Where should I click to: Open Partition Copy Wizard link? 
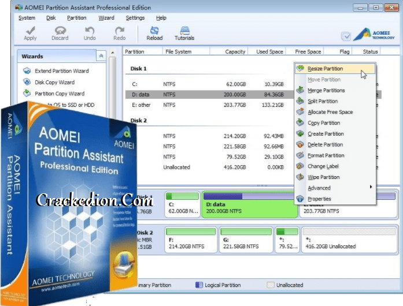point(60,94)
